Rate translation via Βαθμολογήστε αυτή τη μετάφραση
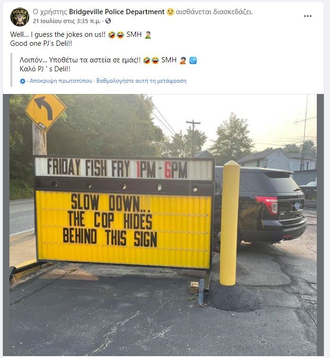Screen dimensions: 330x358 [141, 81]
